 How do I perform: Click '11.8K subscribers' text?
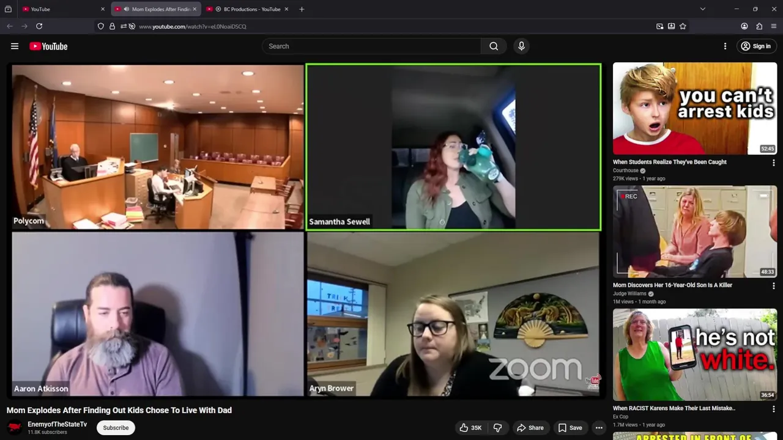47,432
